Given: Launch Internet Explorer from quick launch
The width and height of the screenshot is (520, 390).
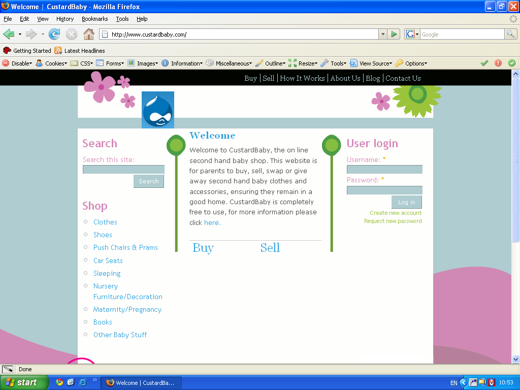Looking at the screenshot, I should tap(83, 382).
